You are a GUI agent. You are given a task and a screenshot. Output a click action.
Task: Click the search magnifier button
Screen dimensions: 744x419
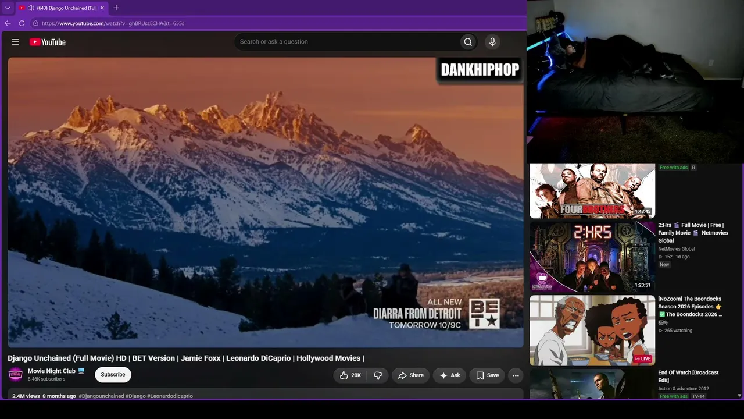468,42
